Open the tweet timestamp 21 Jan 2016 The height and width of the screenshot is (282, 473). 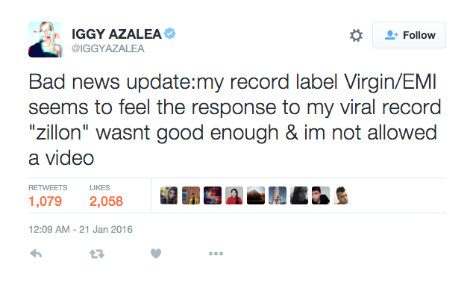tap(81, 229)
